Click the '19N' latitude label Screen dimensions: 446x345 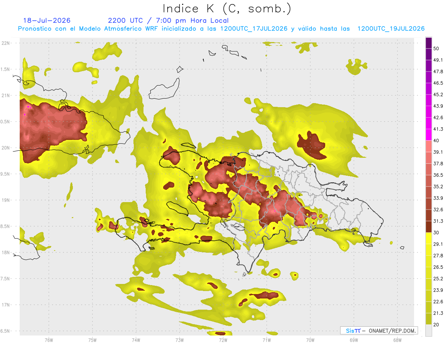click(x=6, y=200)
